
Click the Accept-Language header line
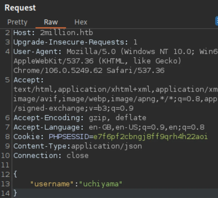point(109,127)
